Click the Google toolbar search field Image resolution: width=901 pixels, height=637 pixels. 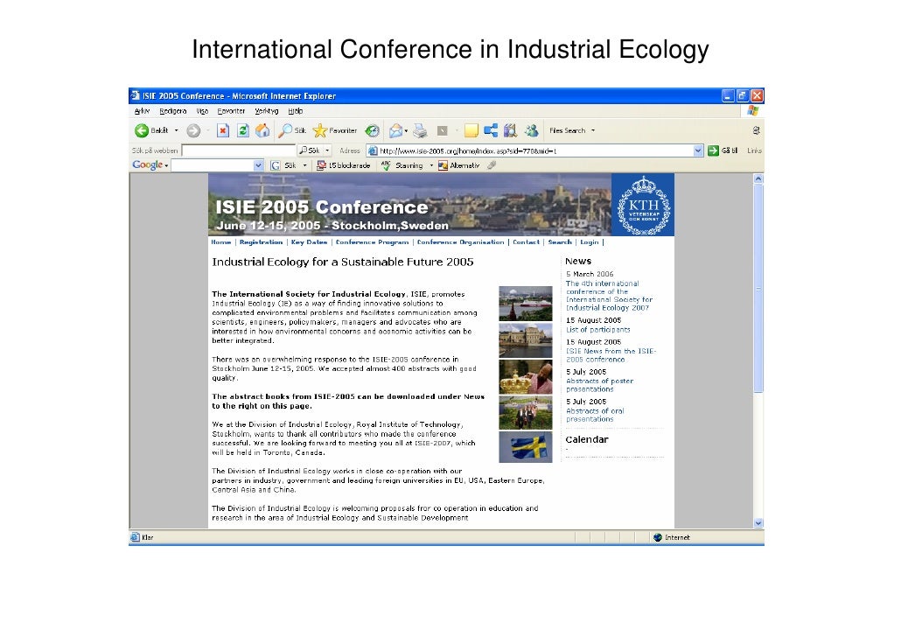click(x=212, y=165)
